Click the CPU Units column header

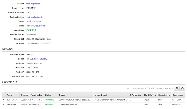[135, 95]
